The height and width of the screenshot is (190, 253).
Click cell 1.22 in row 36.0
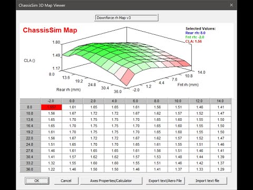pyautogui.click(x=52, y=169)
